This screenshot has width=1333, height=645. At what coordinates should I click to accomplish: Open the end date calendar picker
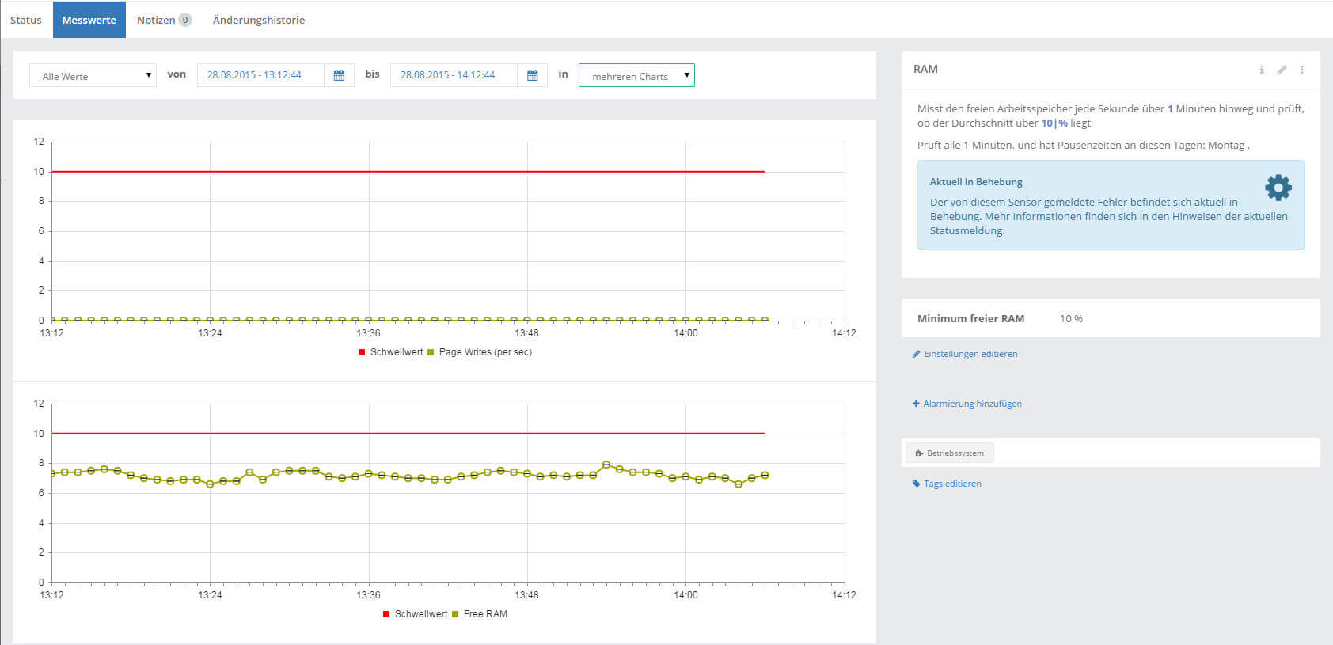532,75
